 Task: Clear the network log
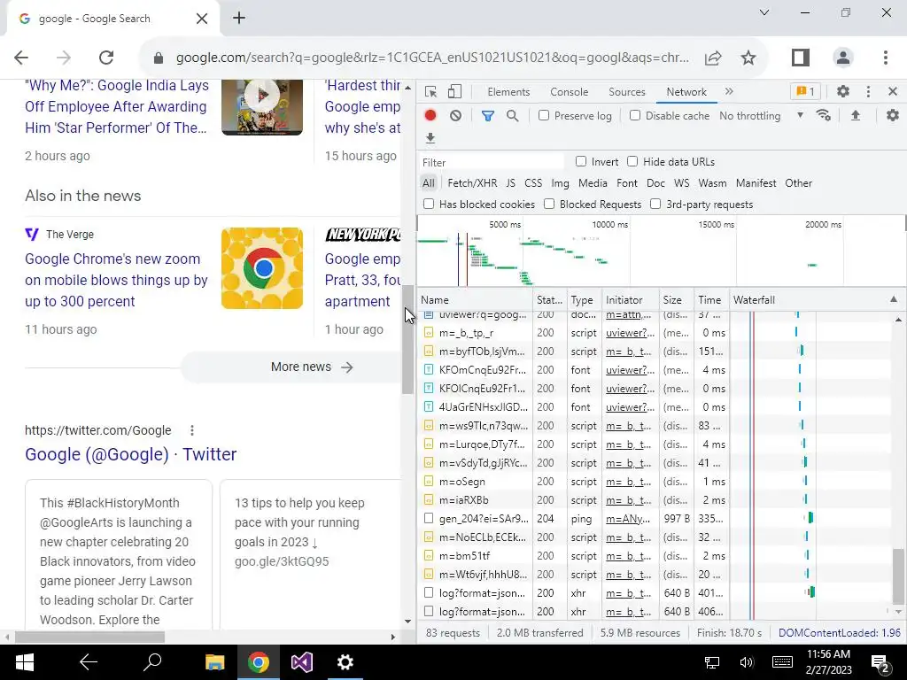pyautogui.click(x=456, y=115)
